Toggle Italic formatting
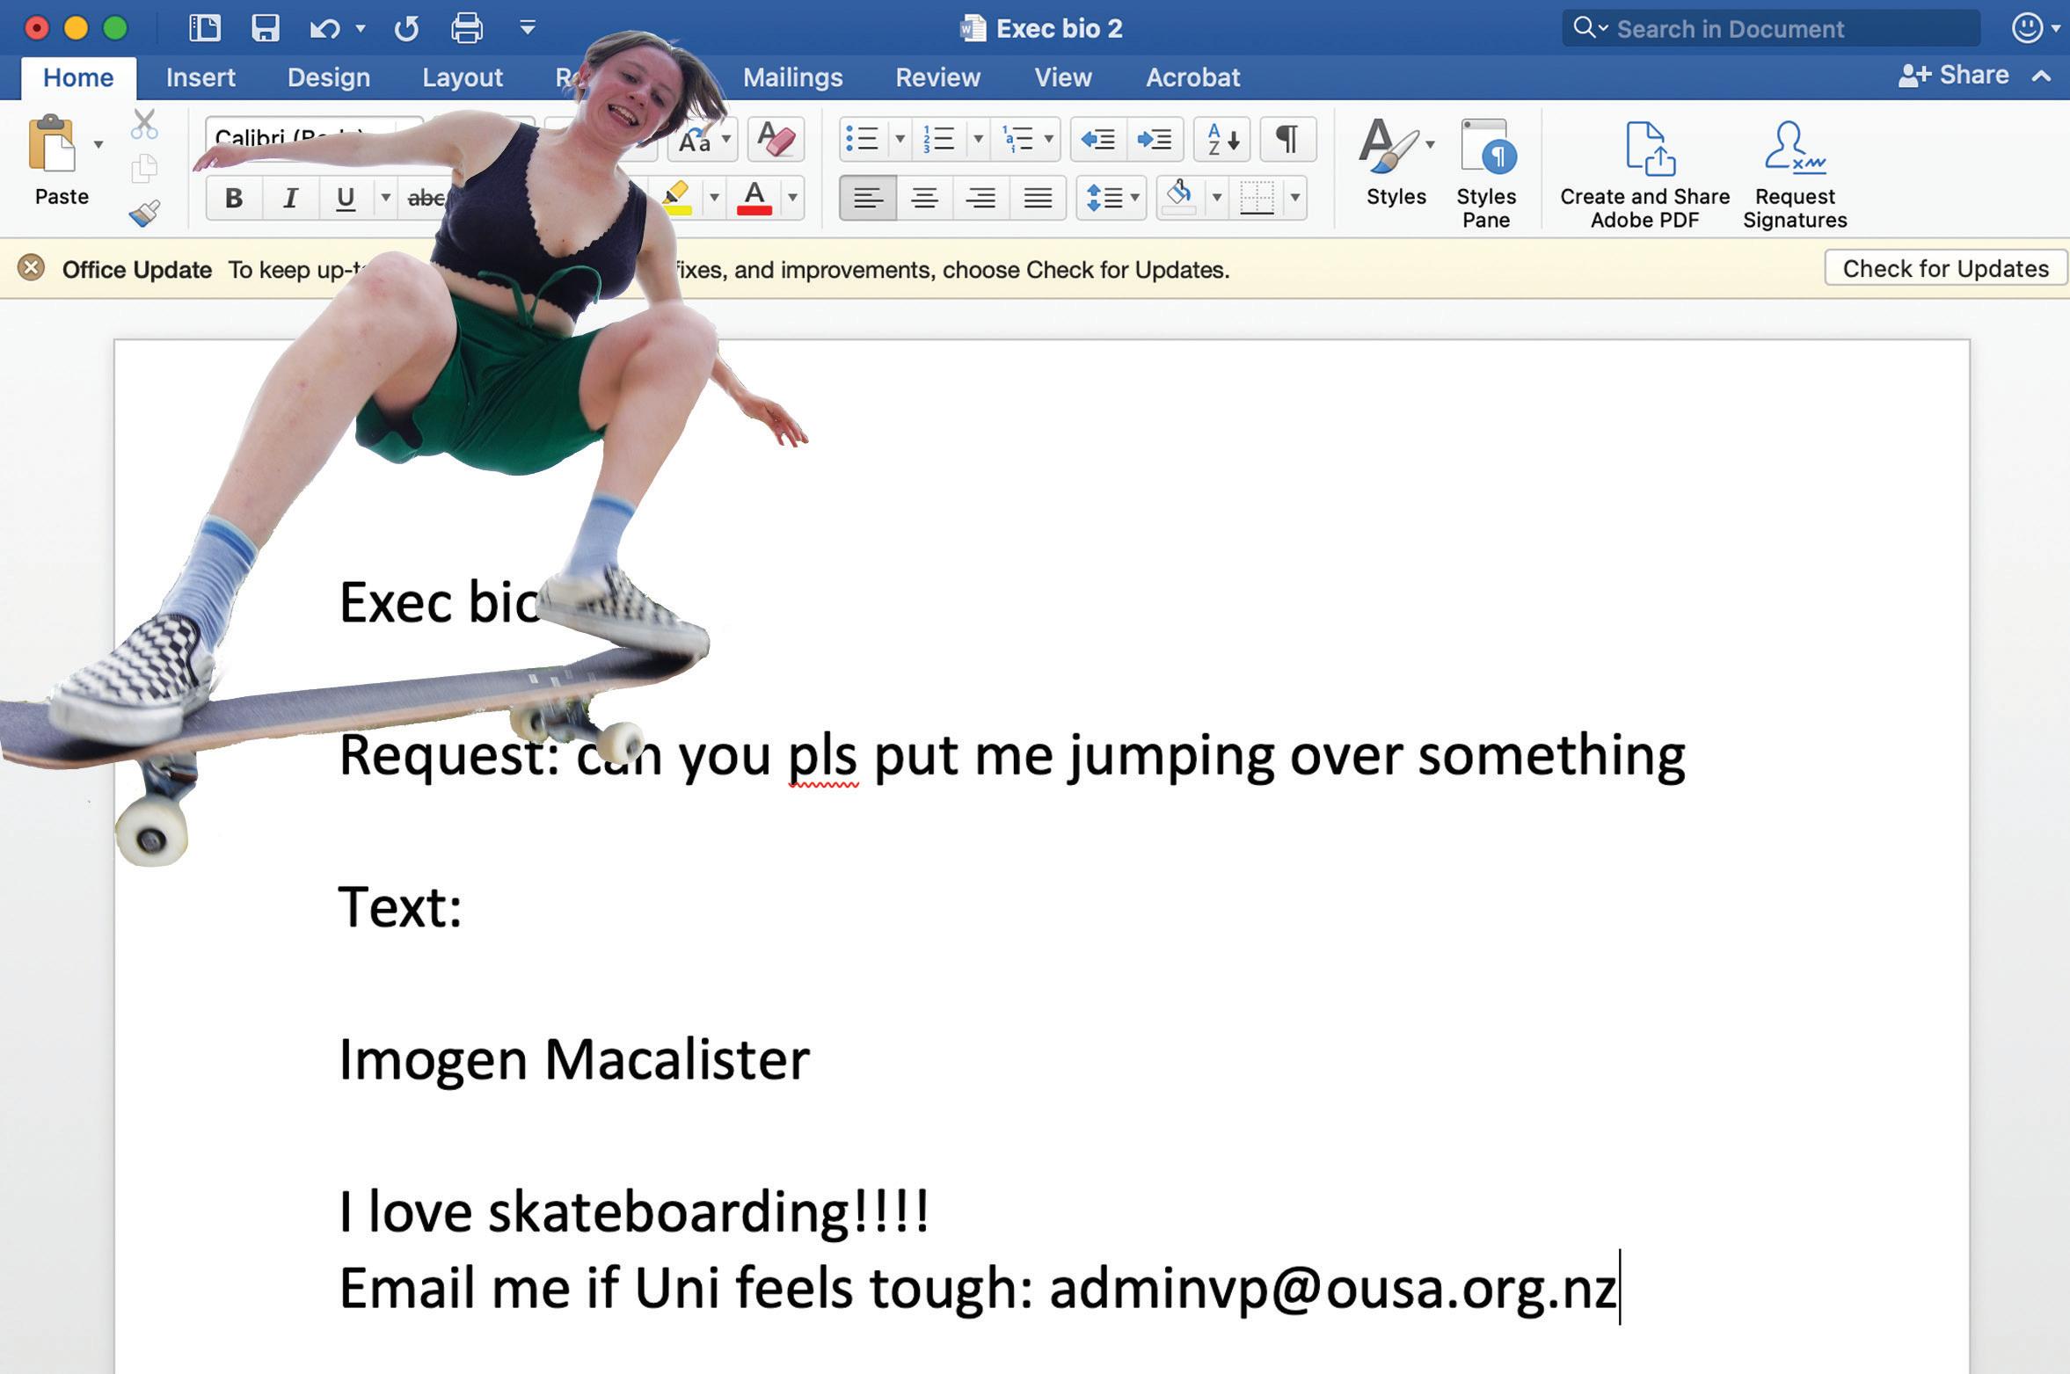 pos(289,198)
